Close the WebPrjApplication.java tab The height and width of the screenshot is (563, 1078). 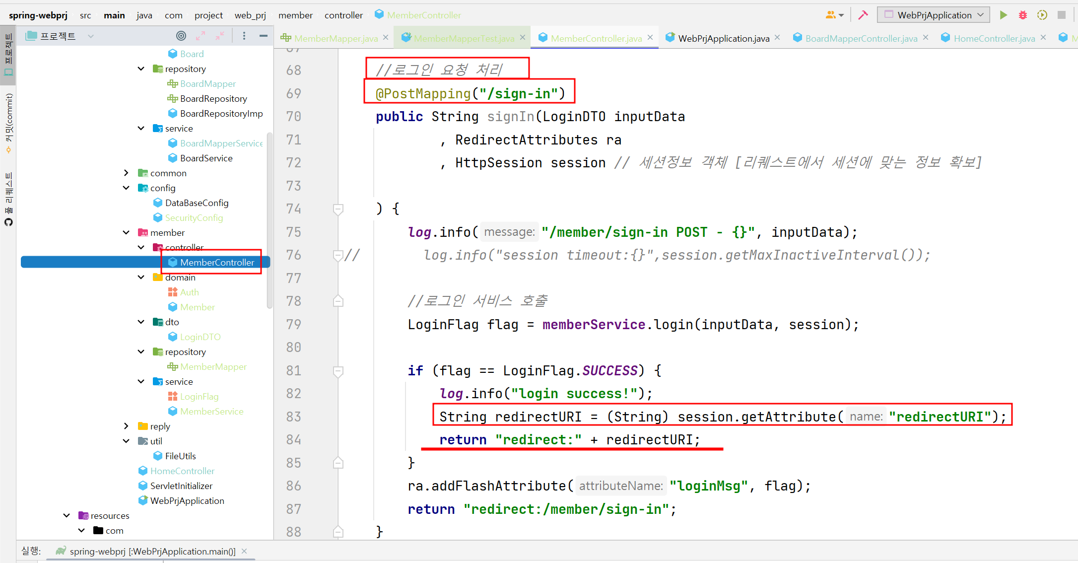coord(777,37)
